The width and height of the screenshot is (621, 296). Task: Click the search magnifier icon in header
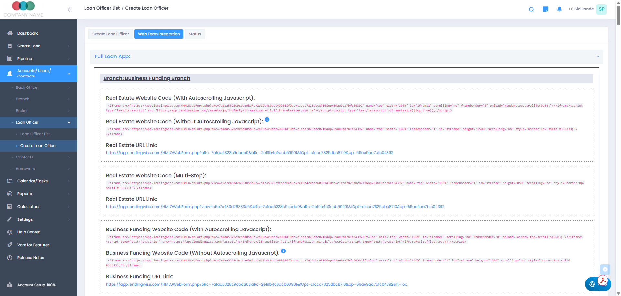pyautogui.click(x=531, y=9)
